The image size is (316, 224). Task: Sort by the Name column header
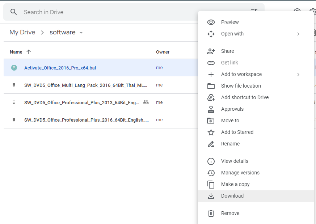tap(16, 52)
